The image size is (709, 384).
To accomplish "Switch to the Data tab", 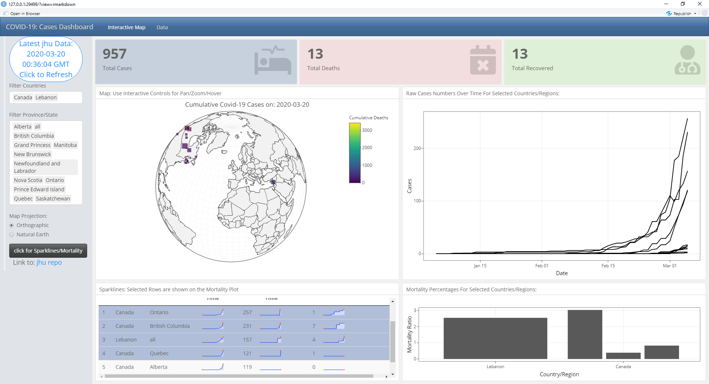I will 162,27.
